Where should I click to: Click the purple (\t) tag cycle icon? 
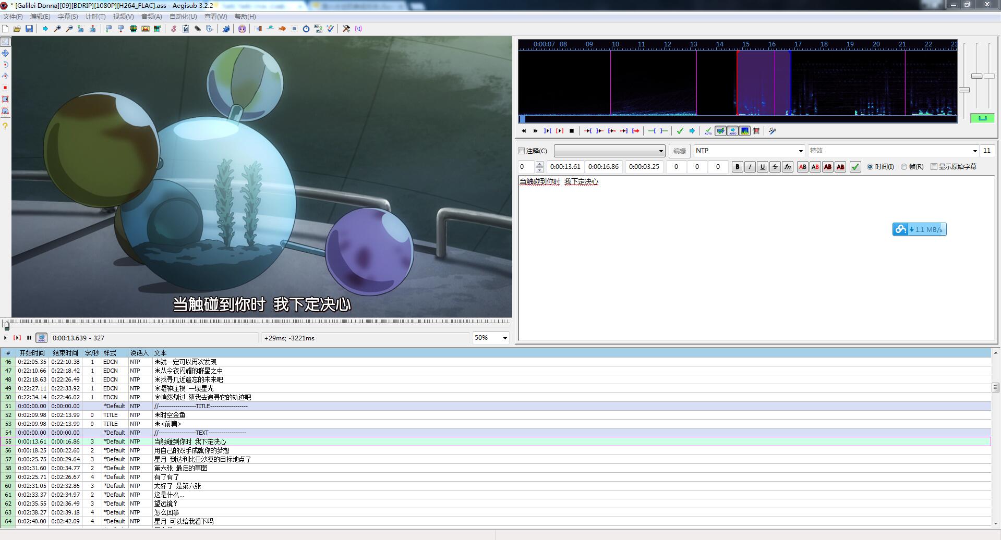[358, 29]
